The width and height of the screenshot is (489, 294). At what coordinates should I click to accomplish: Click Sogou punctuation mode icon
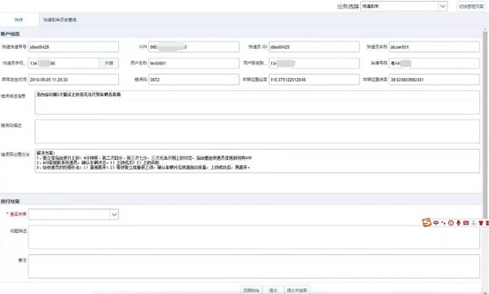[443, 222]
